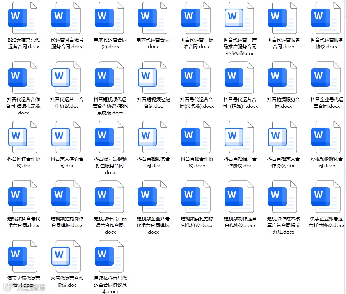This screenshot has width=346, height=294.
Task: Click the file name 抖音直播服务合同.doc
Action: [x=154, y=162]
